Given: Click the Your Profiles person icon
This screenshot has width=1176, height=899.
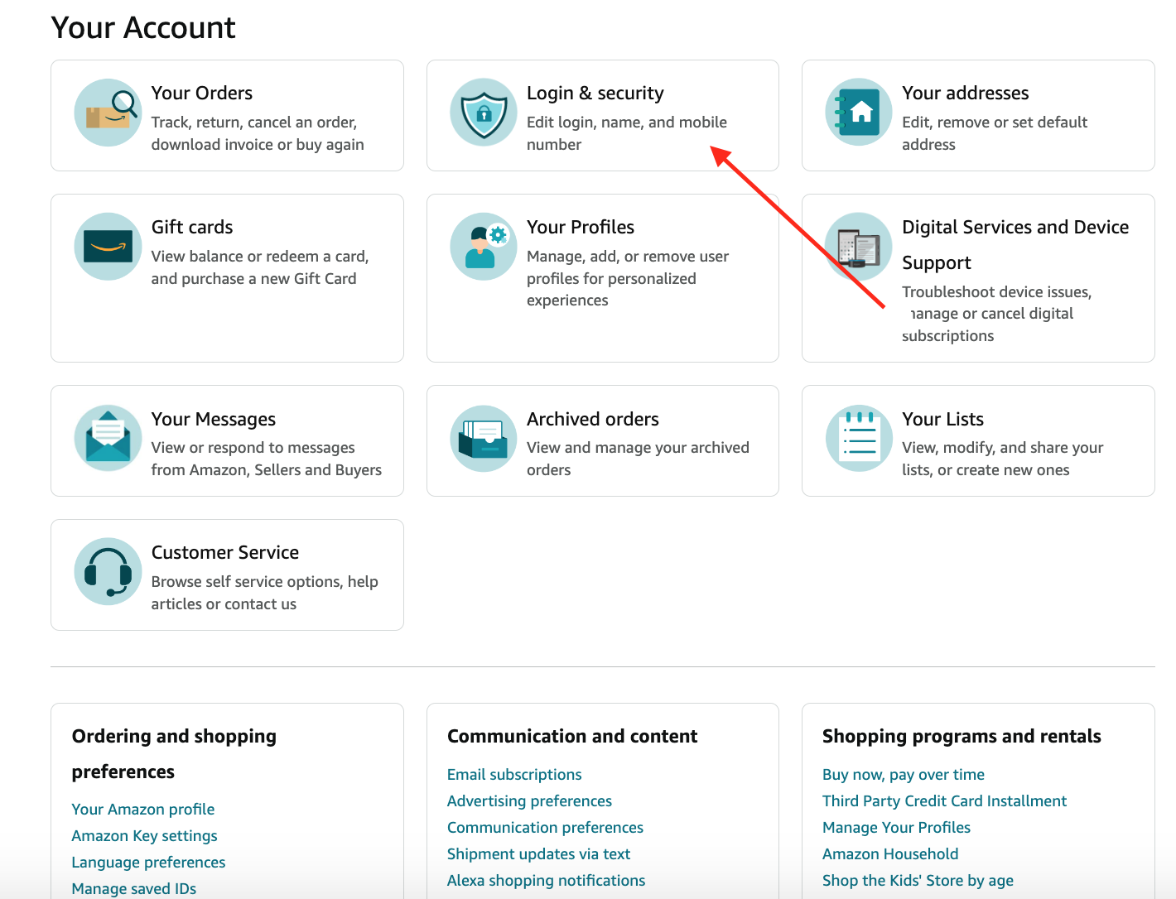Looking at the screenshot, I should 484,247.
